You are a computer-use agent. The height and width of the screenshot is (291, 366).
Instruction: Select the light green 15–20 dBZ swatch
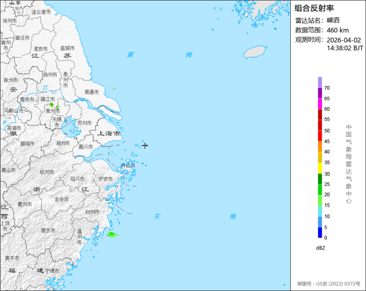(320, 200)
